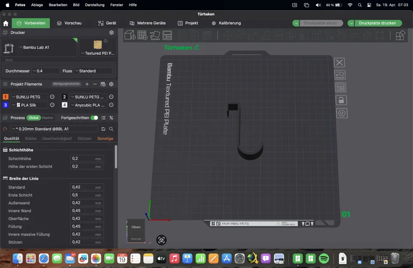Switch process scope to Objekte
413x268 pixels.
(x=47, y=118)
